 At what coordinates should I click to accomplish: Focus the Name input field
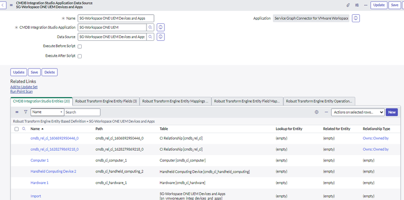tap(116, 18)
